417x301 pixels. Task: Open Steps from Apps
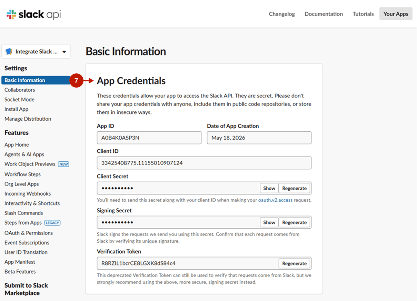(x=23, y=223)
